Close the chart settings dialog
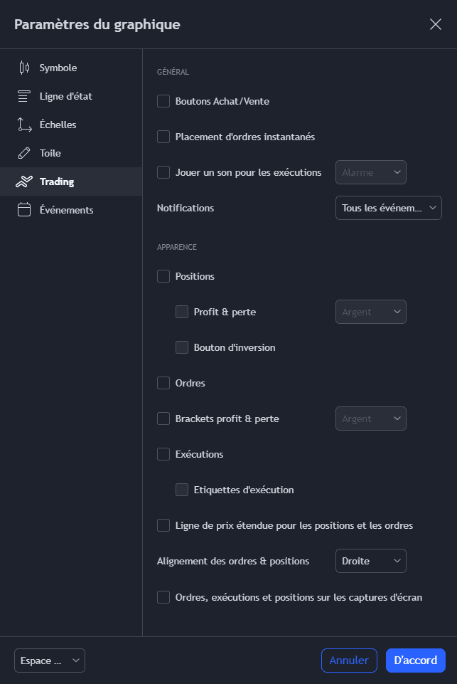457x684 pixels. pyautogui.click(x=436, y=24)
